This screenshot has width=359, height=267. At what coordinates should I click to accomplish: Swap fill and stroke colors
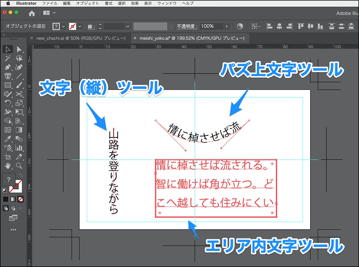point(21,176)
